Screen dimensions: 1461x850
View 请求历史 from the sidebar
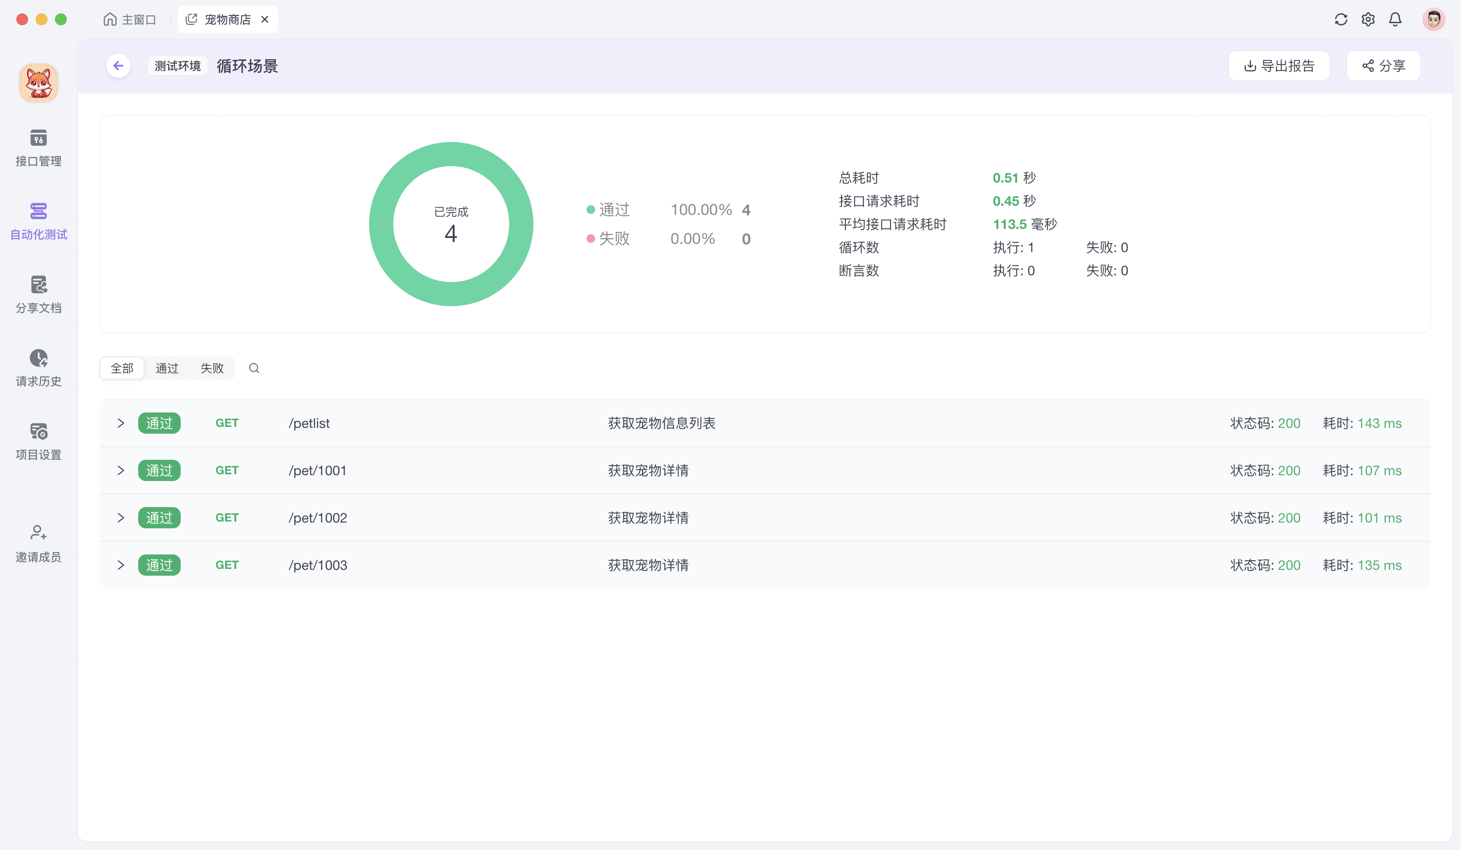[x=38, y=368]
